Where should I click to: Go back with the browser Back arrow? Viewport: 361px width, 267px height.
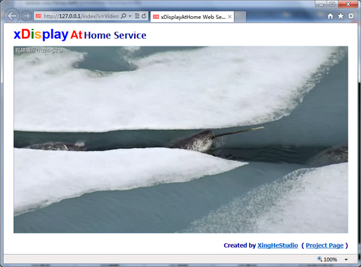pyautogui.click(x=11, y=16)
